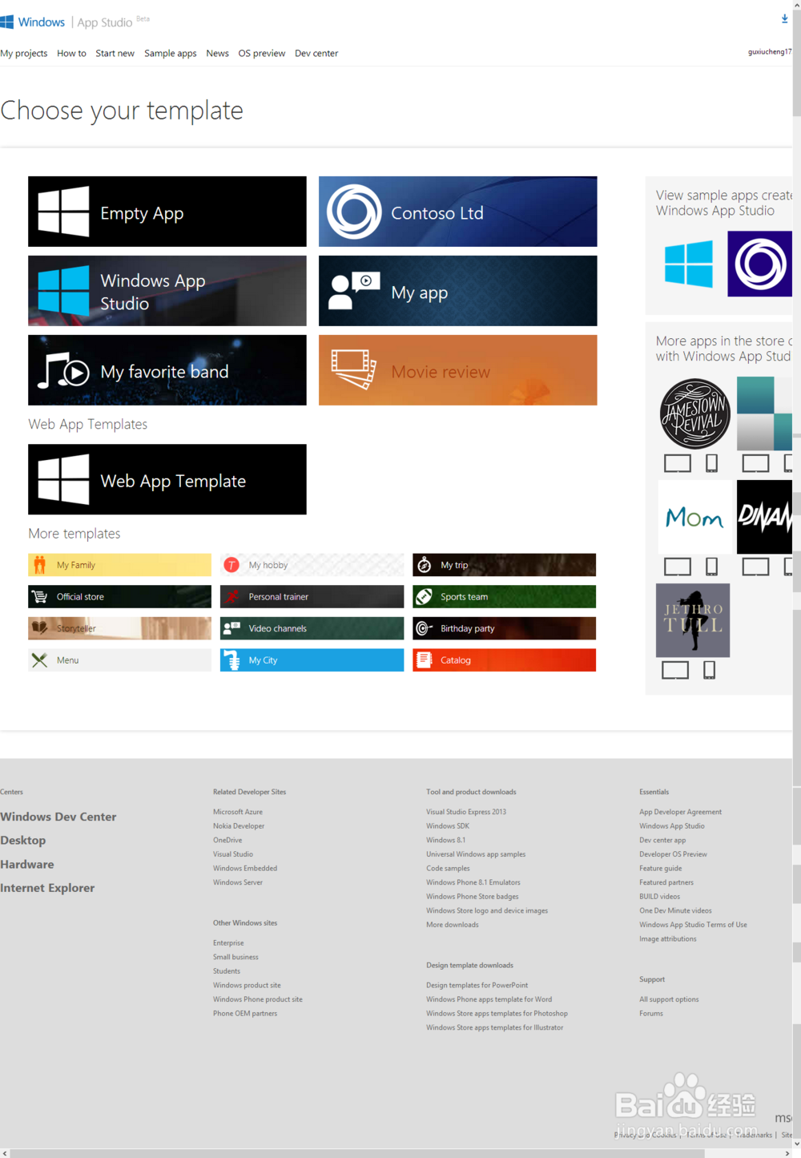Select the Catalog template label
This screenshot has width=801, height=1158.
[x=456, y=660]
